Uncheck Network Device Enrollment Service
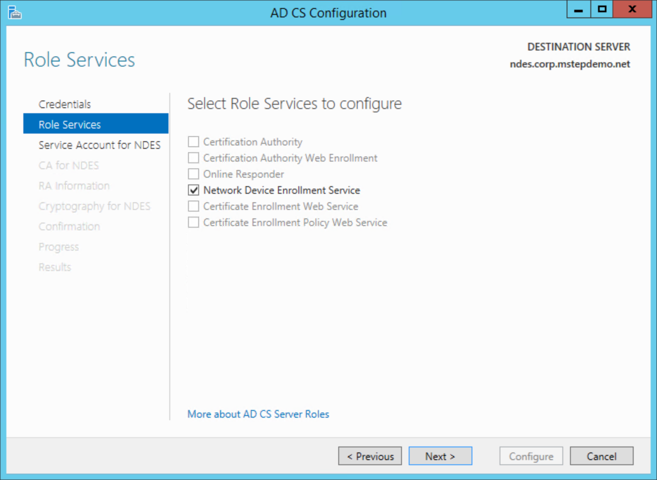 (x=194, y=190)
